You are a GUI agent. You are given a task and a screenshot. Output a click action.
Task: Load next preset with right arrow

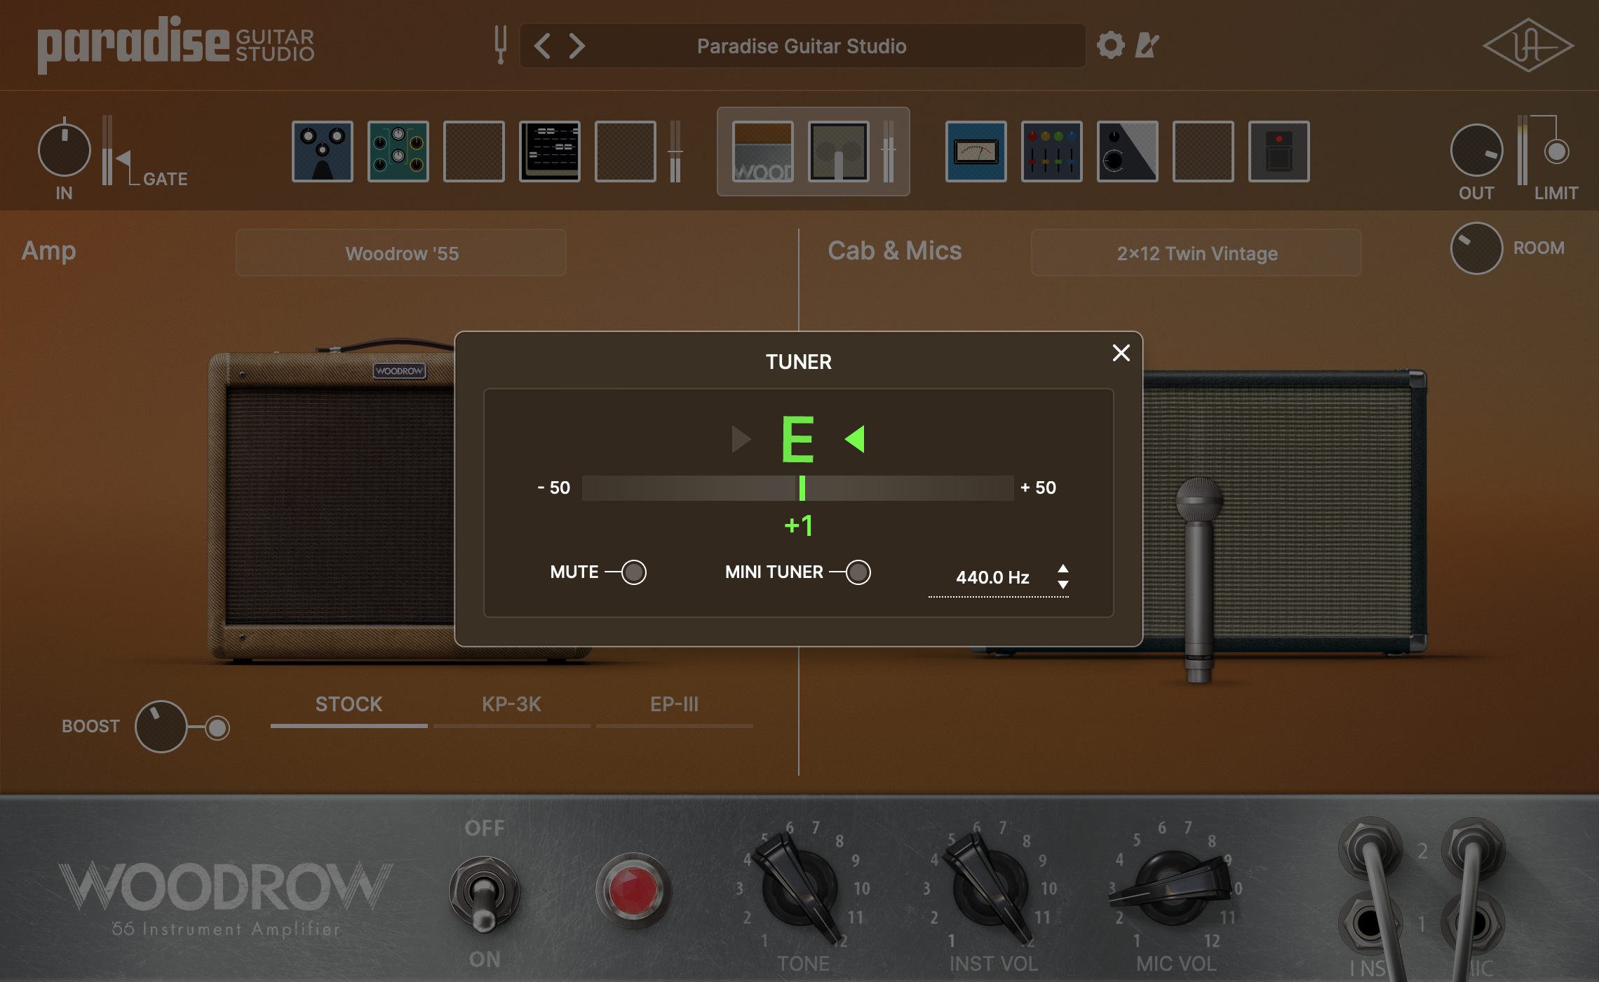576,45
